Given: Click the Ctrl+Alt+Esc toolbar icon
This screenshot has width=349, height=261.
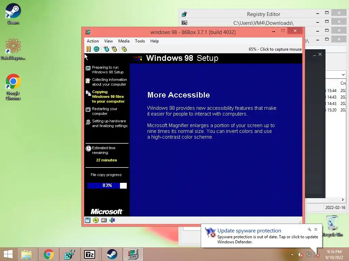Looking at the screenshot, I should point(114,49).
